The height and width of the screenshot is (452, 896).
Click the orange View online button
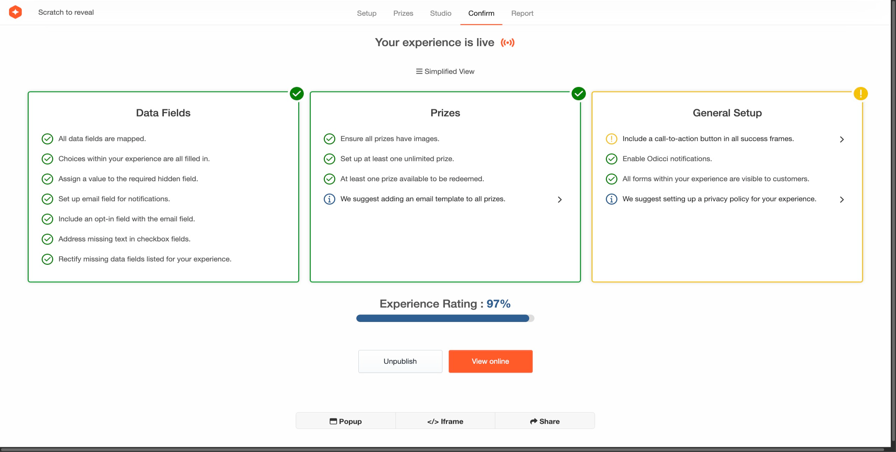click(x=490, y=361)
